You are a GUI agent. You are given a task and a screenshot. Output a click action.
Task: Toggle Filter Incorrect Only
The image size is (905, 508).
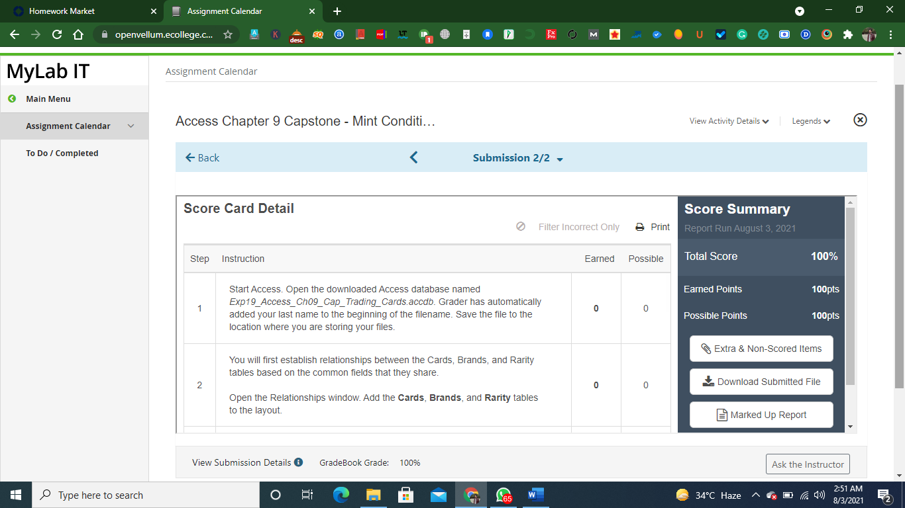568,227
